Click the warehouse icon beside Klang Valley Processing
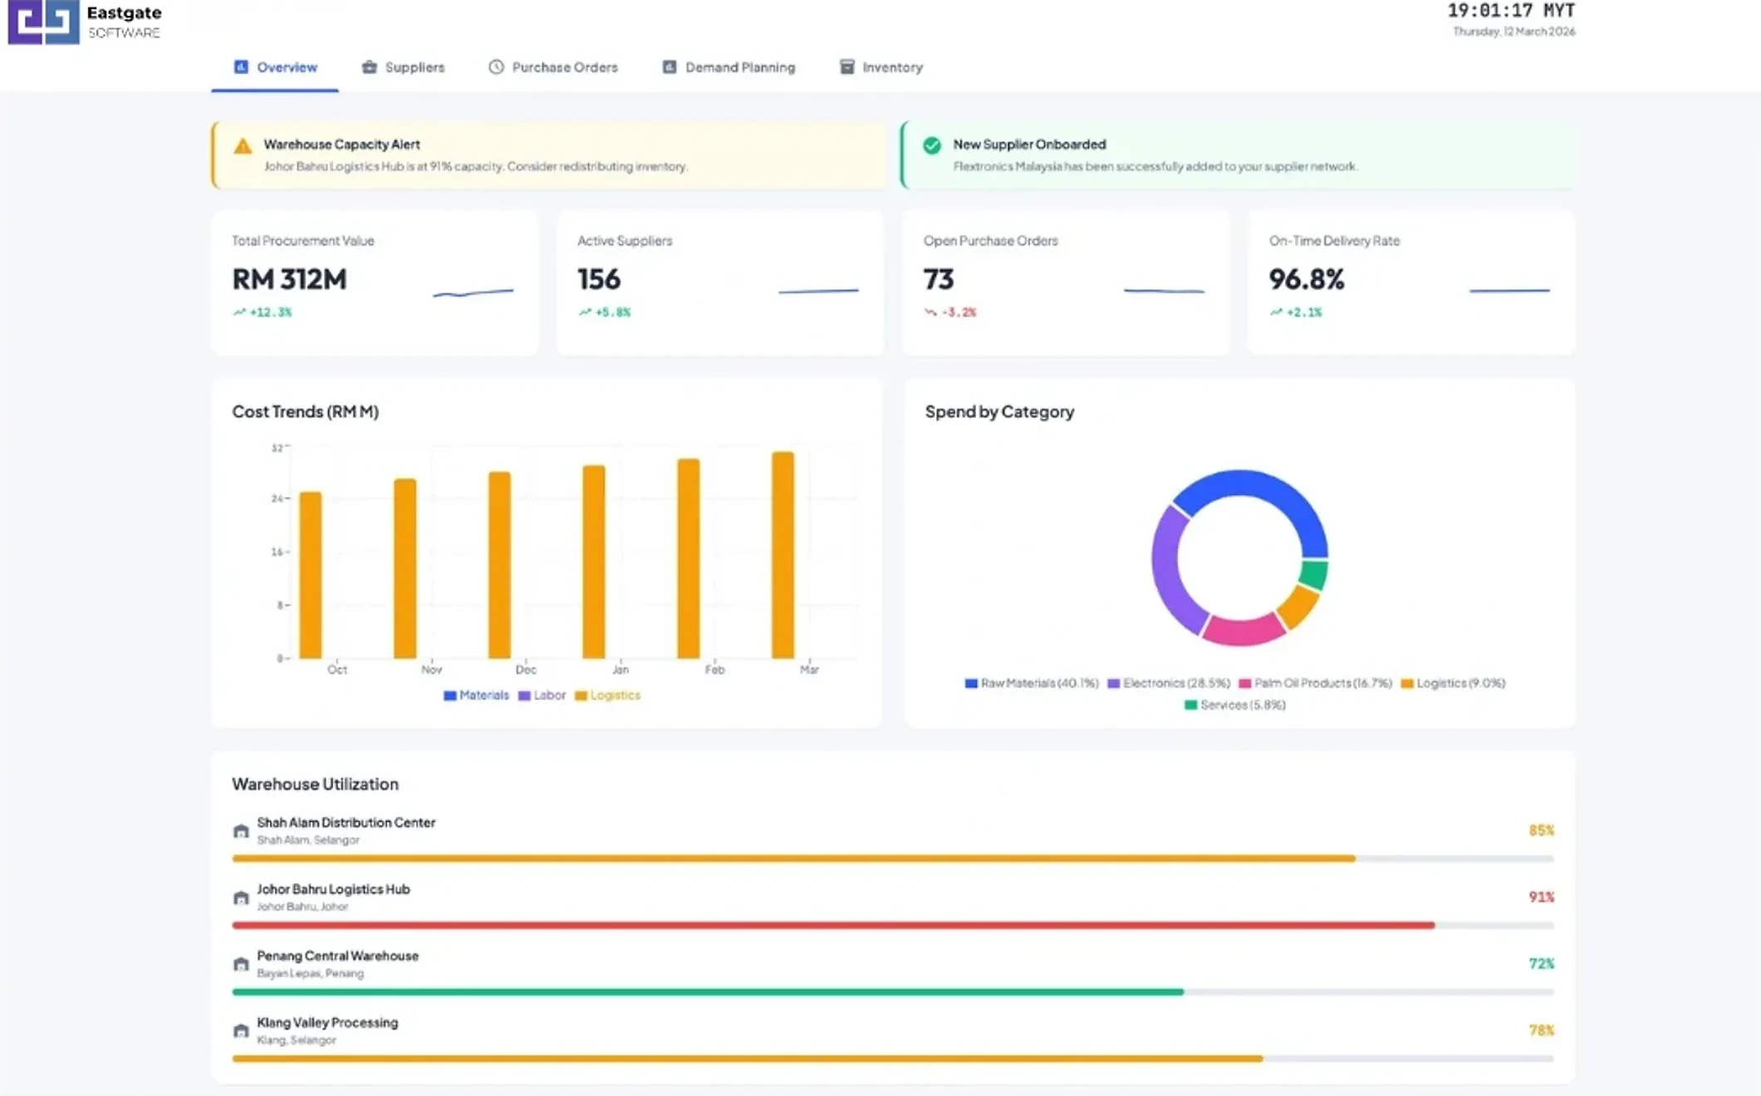 pos(241,1030)
